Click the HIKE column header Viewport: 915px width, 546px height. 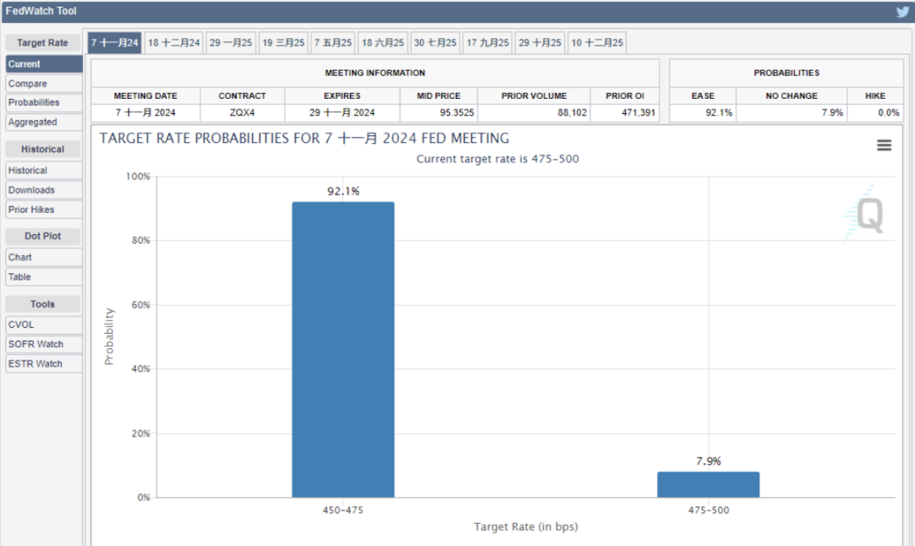[875, 96]
